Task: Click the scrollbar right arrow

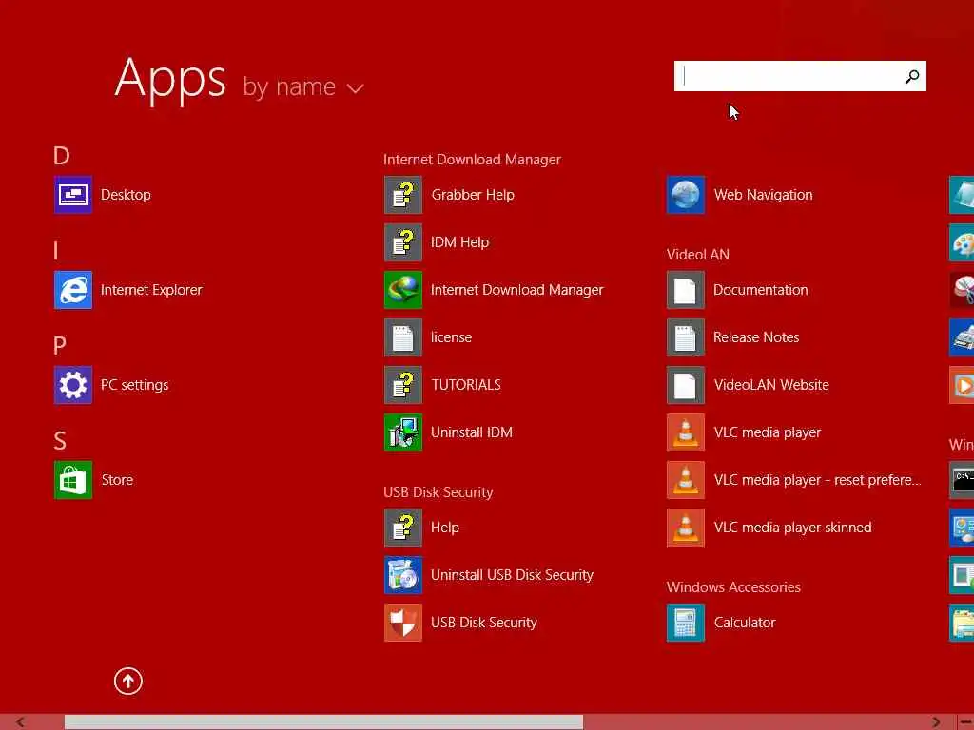Action: point(936,722)
